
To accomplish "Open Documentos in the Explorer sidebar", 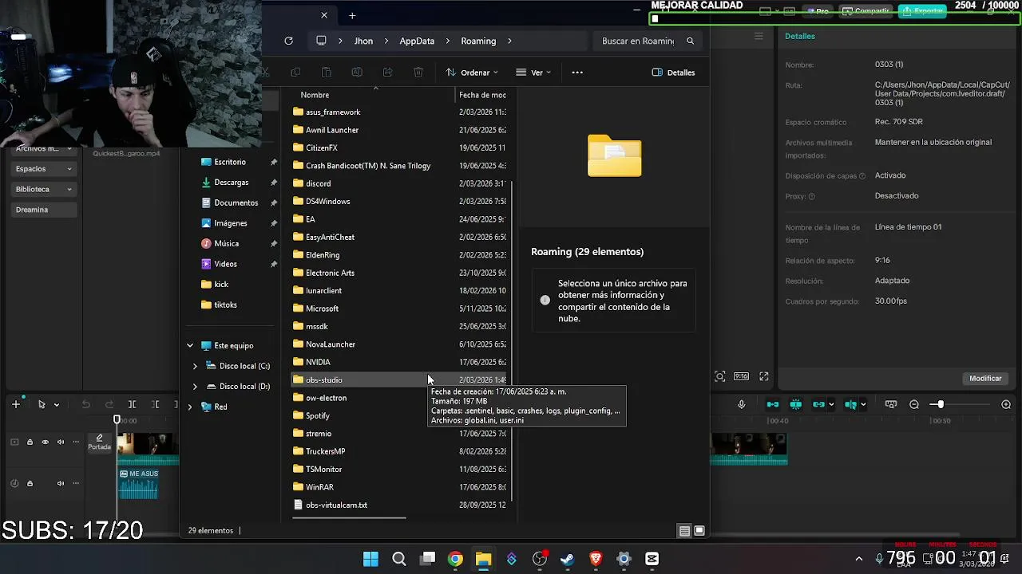I will (236, 203).
